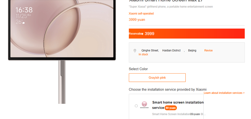Click Qinghe Street in the address
251x119 pixels.
150,50
